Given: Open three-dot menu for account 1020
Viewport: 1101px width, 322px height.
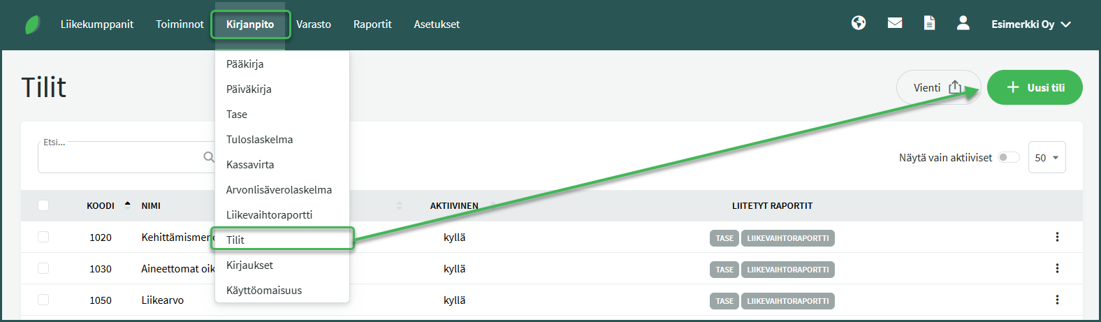Looking at the screenshot, I should (1057, 237).
